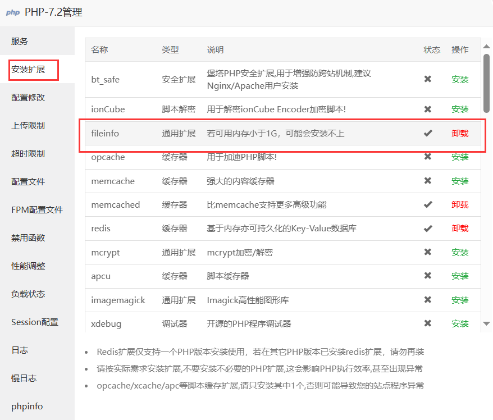Install the opcache extension
This screenshot has width=493, height=420.
(460, 157)
